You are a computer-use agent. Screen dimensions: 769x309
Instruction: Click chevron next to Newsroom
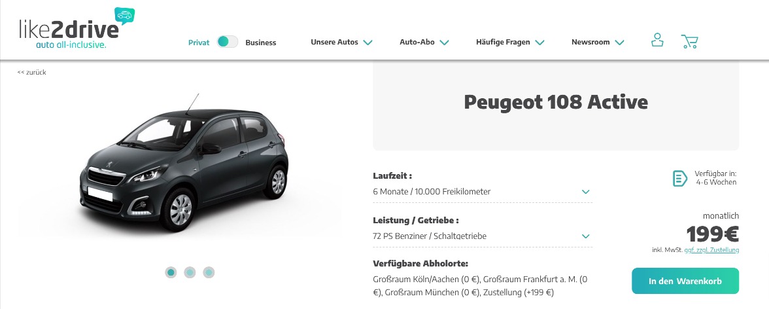619,43
